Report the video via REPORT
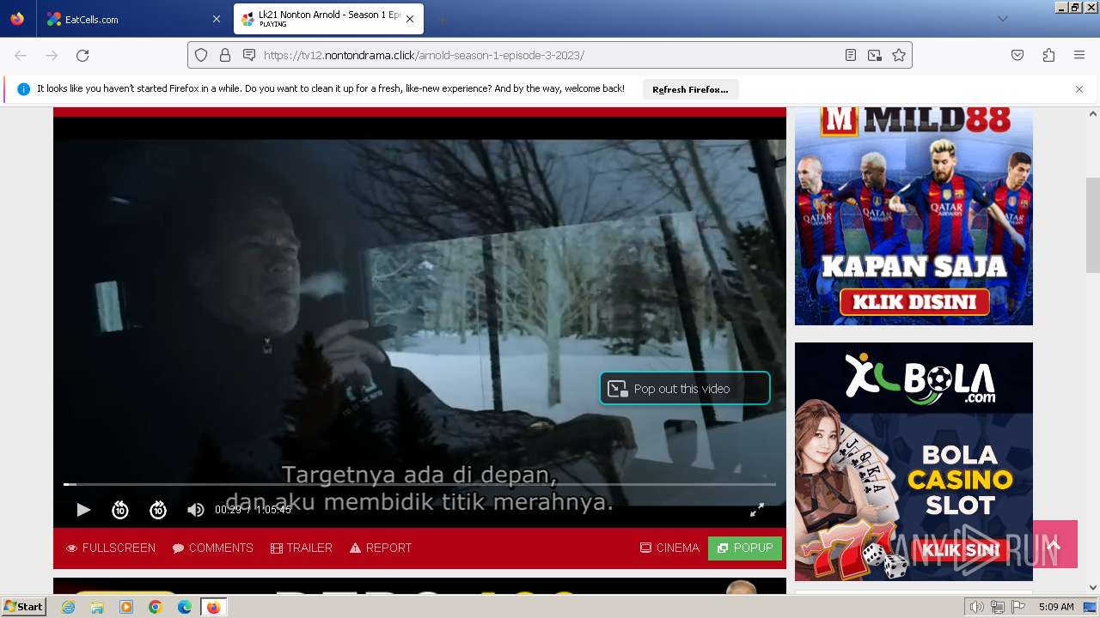 coord(380,548)
